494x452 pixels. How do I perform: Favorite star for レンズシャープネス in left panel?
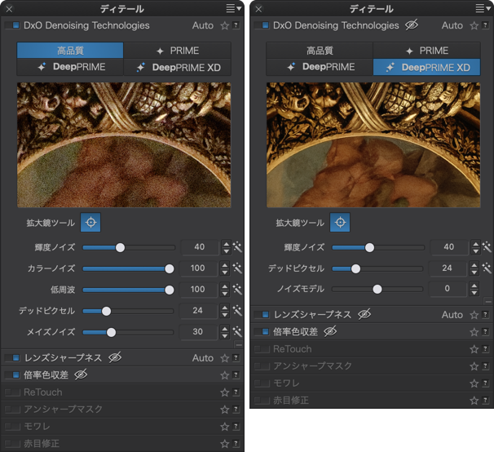point(225,358)
